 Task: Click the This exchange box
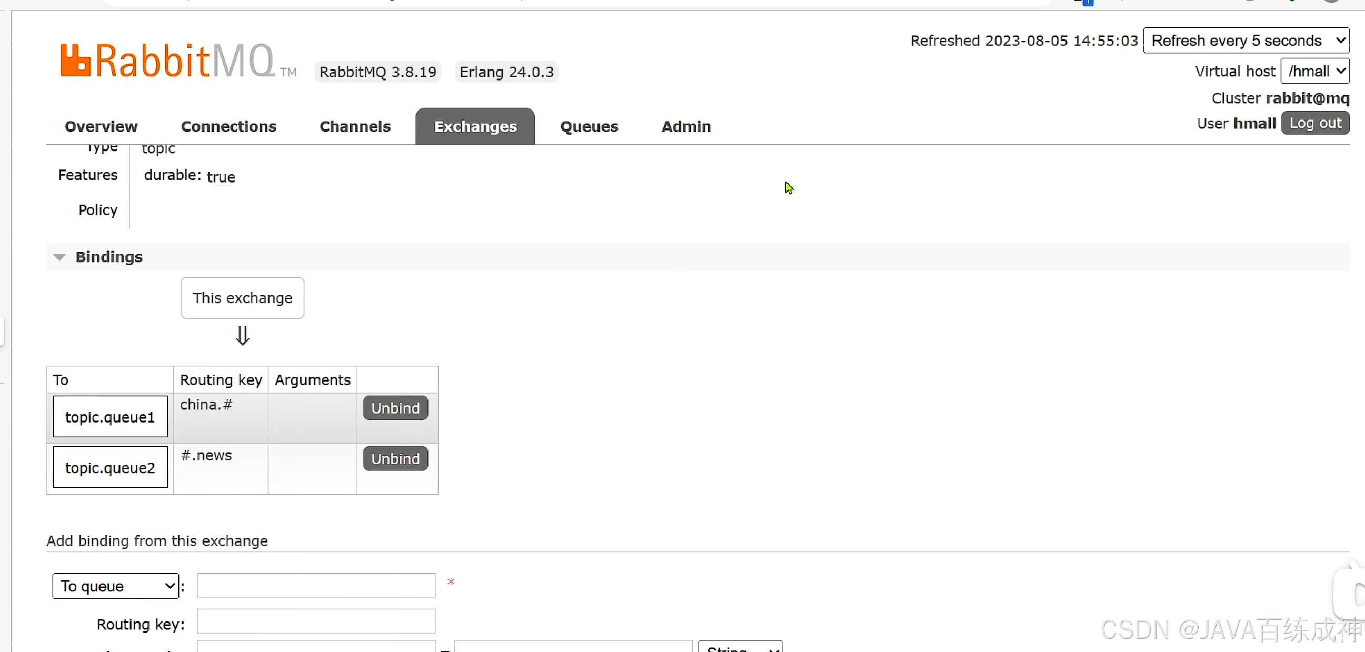click(x=242, y=298)
